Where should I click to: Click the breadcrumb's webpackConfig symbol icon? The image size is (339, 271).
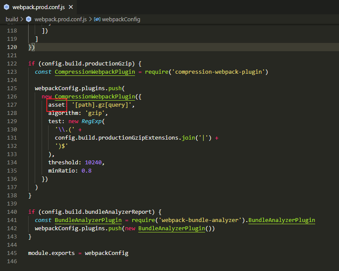pyautogui.click(x=97, y=19)
